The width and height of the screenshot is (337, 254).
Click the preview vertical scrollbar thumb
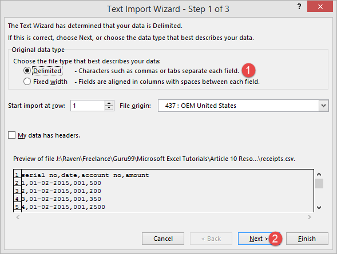319,183
